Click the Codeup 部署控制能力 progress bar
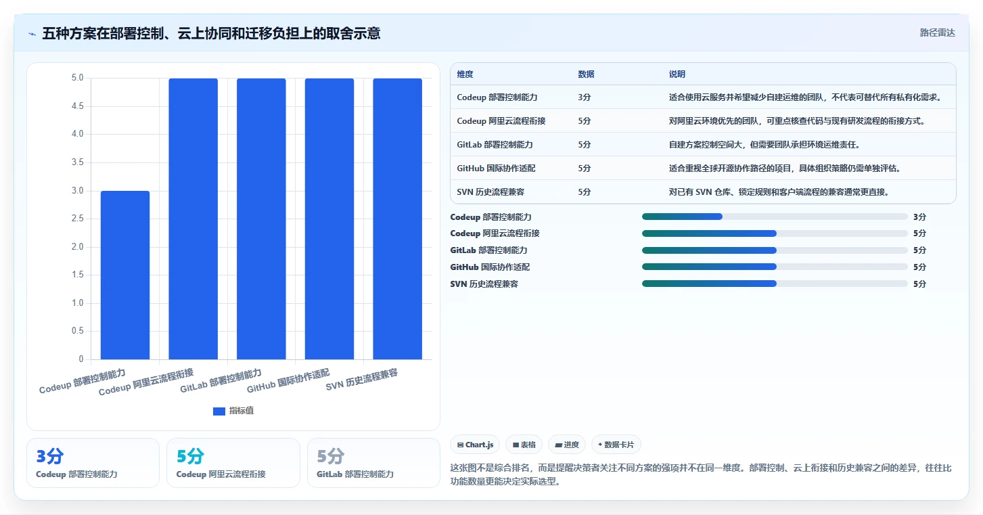 (x=775, y=217)
